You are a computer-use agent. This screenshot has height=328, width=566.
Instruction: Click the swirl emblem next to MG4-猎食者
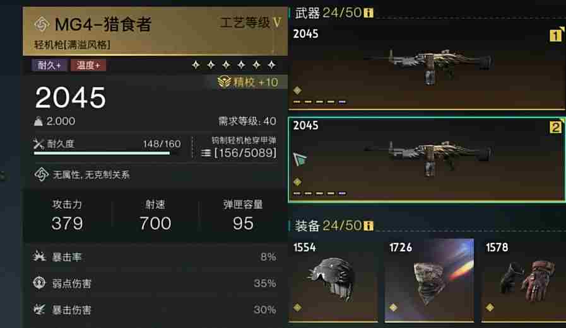coord(42,25)
